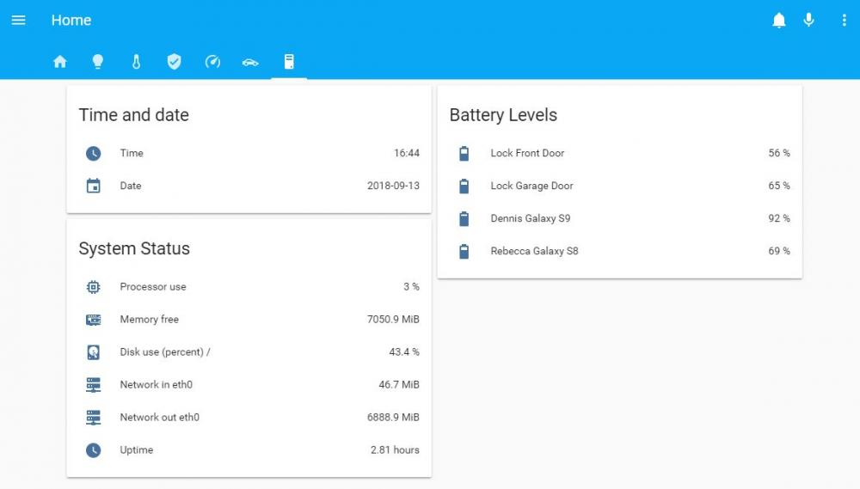The image size is (860, 489).
Task: Open the hamburger sidebar menu
Action: coord(18,20)
